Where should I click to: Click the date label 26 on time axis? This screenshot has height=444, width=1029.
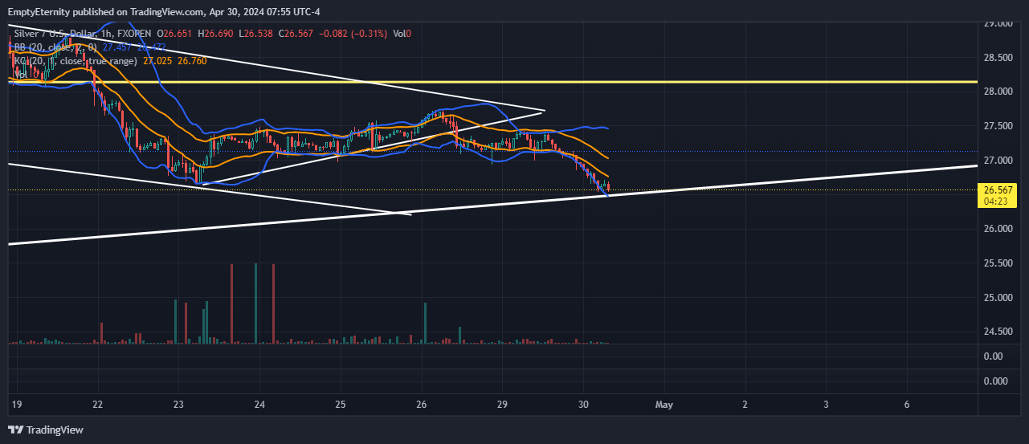pyautogui.click(x=422, y=404)
